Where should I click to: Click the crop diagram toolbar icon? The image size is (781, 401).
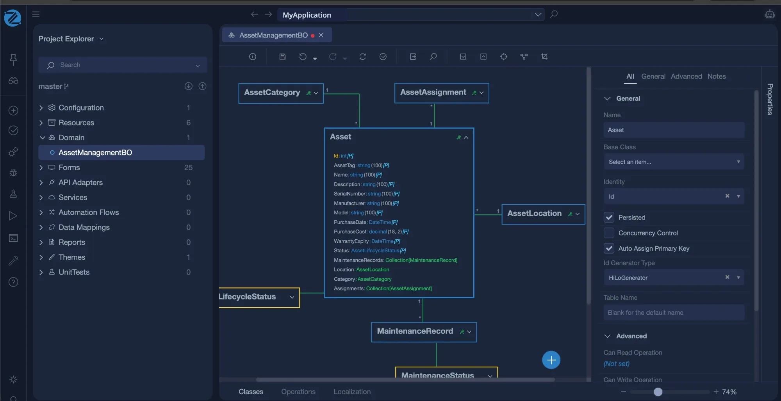point(544,57)
